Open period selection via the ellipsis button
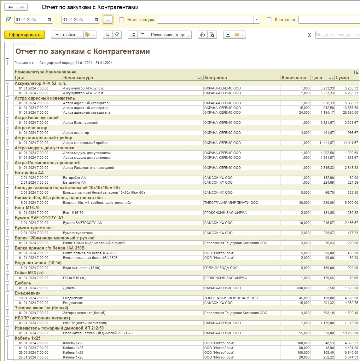This screenshot has height=361, width=360. tap(107, 20)
